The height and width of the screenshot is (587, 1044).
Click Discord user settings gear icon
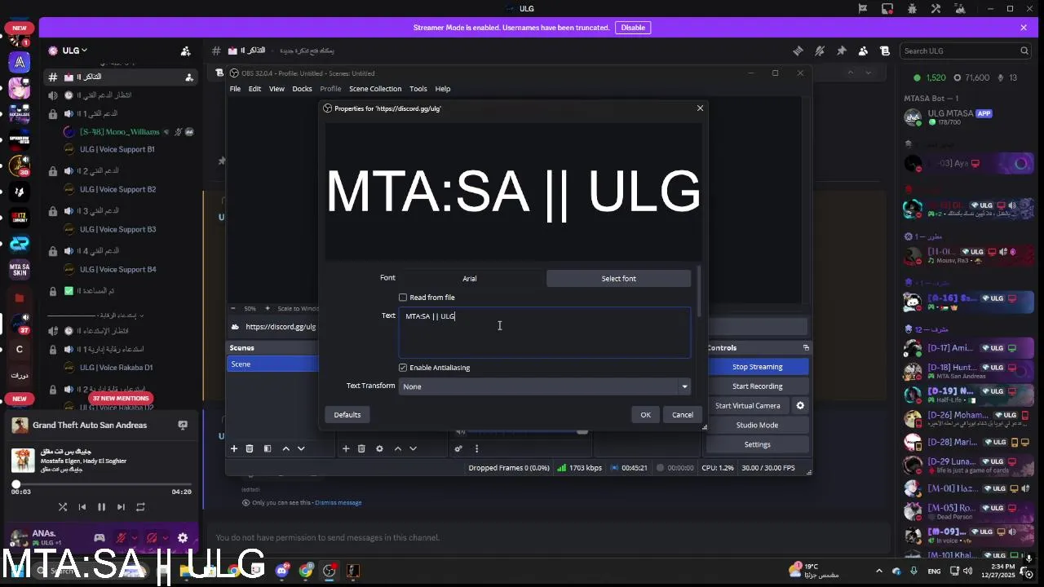pyautogui.click(x=183, y=538)
